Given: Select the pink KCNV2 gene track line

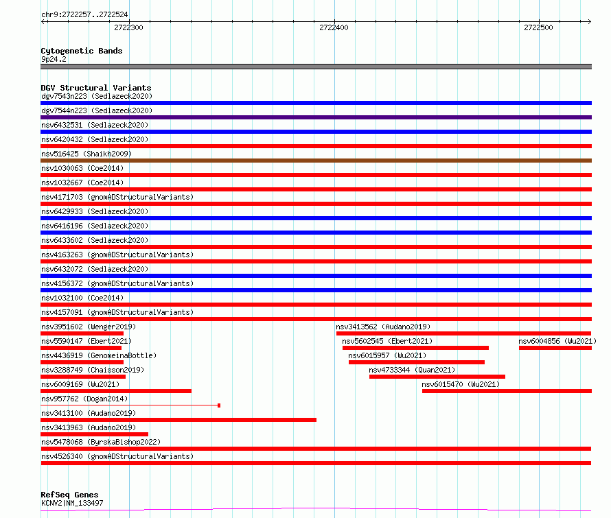Looking at the screenshot, I should point(316,509).
